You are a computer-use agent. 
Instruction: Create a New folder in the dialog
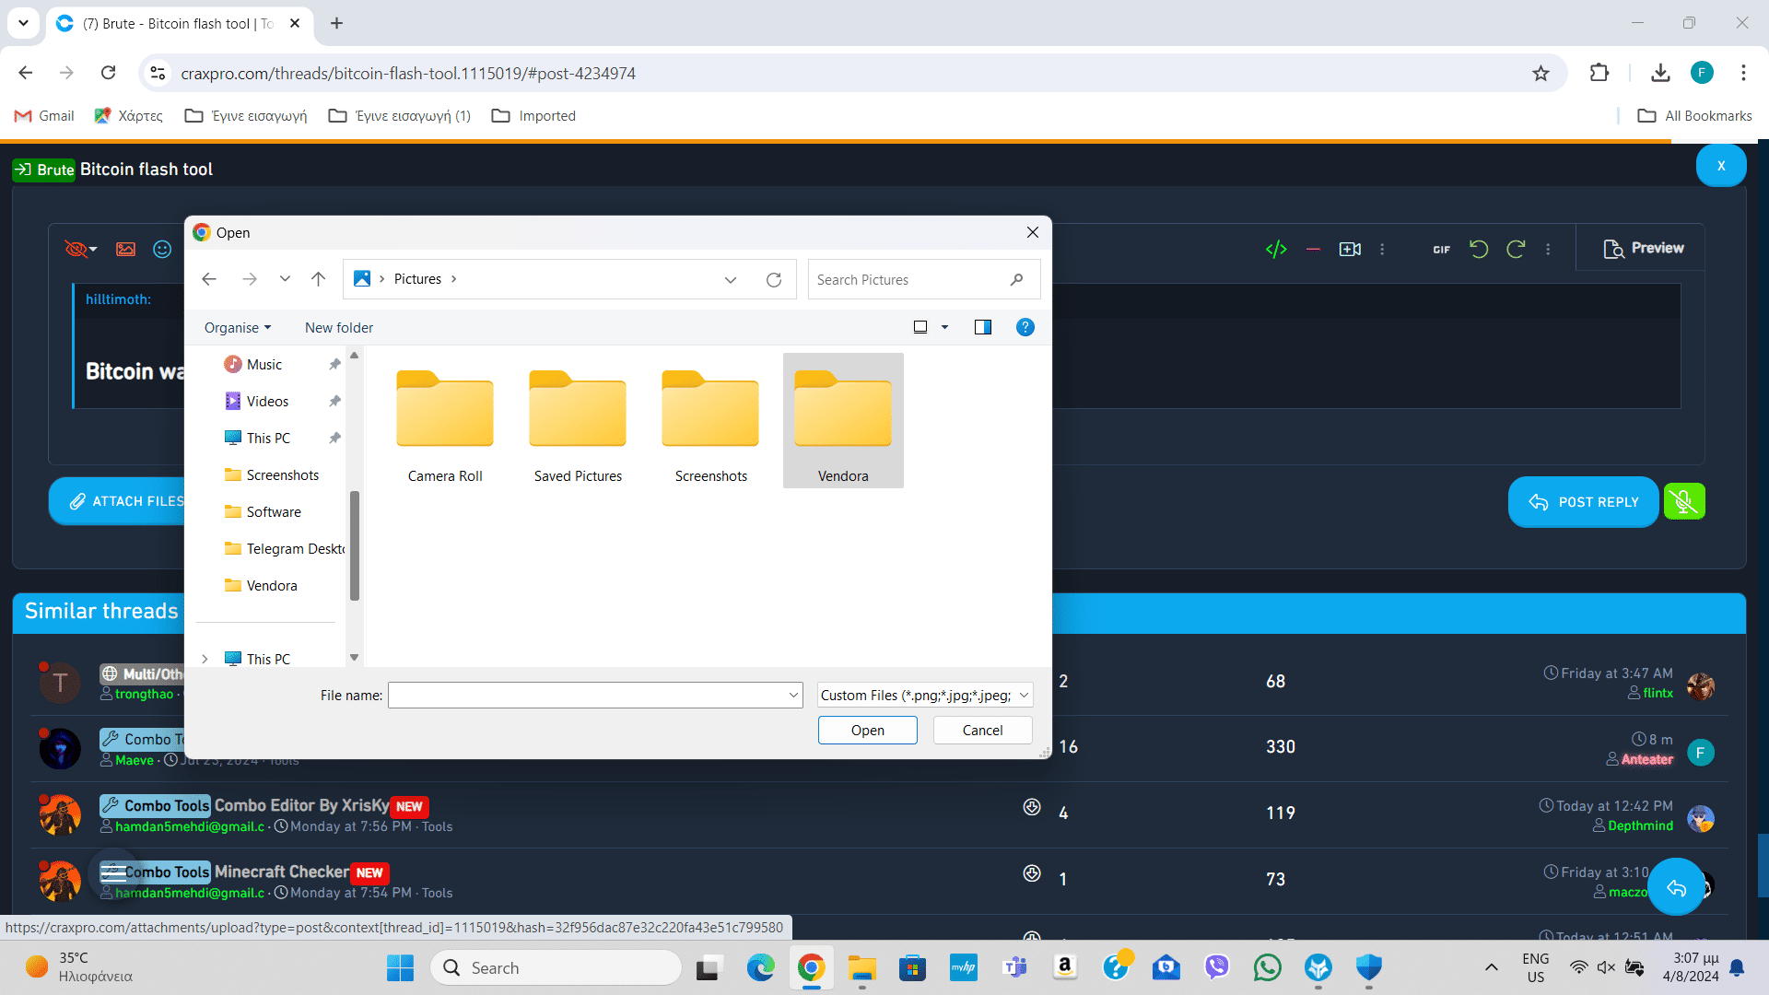(x=338, y=327)
